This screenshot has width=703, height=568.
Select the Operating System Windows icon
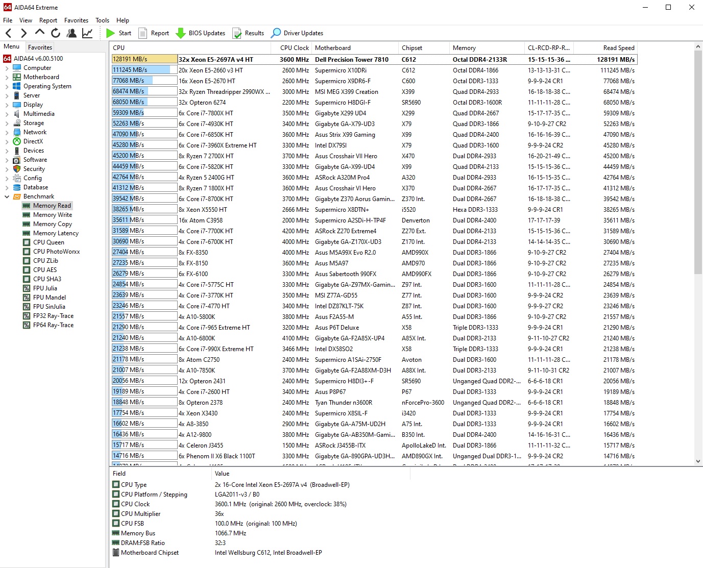17,86
